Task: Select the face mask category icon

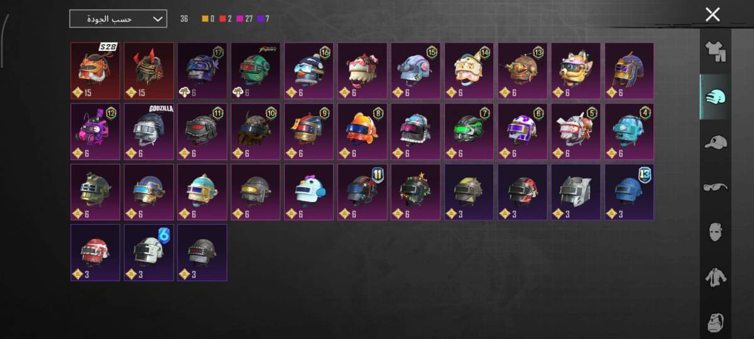Action: click(x=715, y=232)
